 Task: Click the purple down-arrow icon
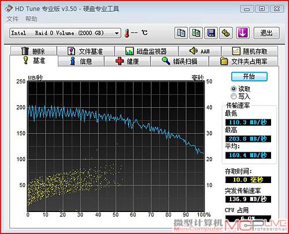242,33
